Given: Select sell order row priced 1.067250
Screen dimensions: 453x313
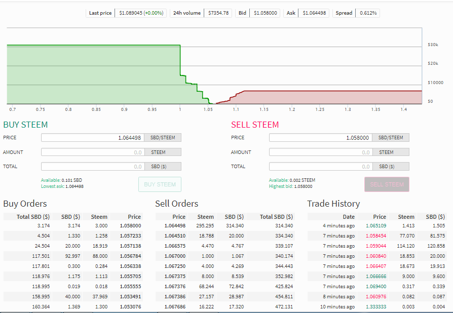Looking at the screenshot, I should 225,266.
